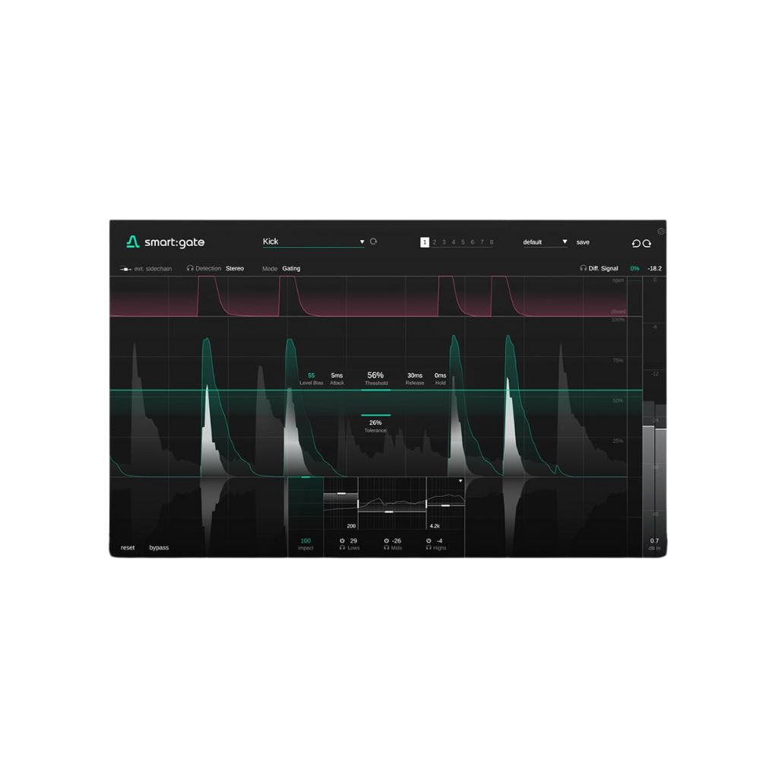The image size is (778, 778).
Task: Click the Lows band gain handle
Action: 341,493
